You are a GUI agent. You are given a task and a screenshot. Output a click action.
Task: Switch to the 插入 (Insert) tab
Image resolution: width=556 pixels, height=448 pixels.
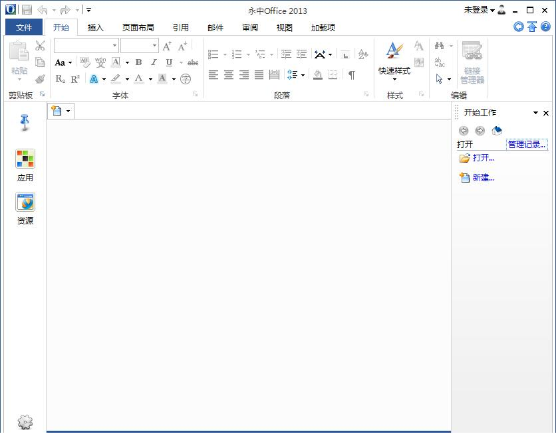(x=95, y=28)
